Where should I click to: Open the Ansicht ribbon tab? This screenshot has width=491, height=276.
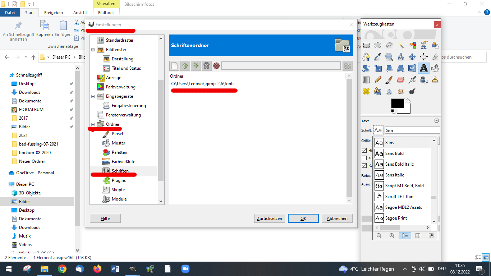[80, 13]
